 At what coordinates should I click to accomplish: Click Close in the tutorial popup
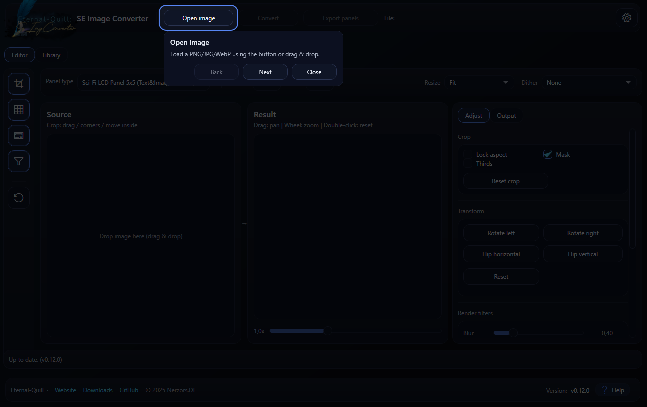tap(314, 72)
